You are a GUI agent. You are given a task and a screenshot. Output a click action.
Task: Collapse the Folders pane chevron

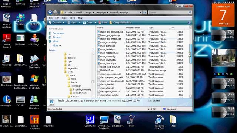pos(93,50)
